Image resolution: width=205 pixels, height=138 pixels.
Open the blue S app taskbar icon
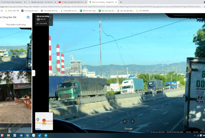pyautogui.click(x=15, y=135)
